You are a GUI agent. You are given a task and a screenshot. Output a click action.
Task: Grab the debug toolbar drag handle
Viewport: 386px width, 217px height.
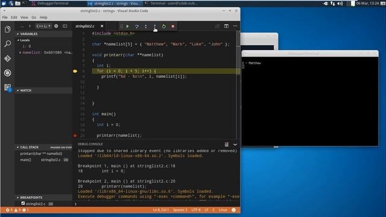coord(121,27)
